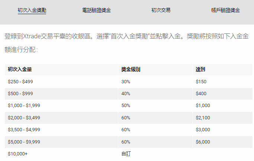This screenshot has width=254, height=161.
Task: Click the 自訂 bonus level cell
Action: tap(155, 154)
